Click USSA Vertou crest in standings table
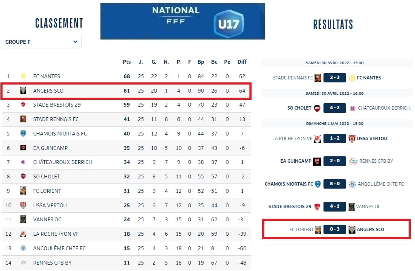415x271 pixels. tap(23, 206)
